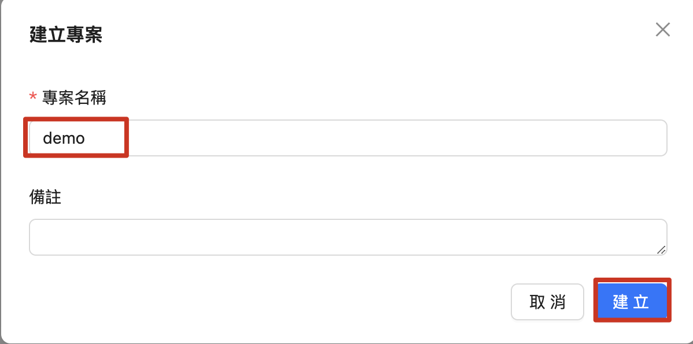Click the 建立專案 dialog title
Image resolution: width=693 pixels, height=344 pixels.
coord(65,35)
